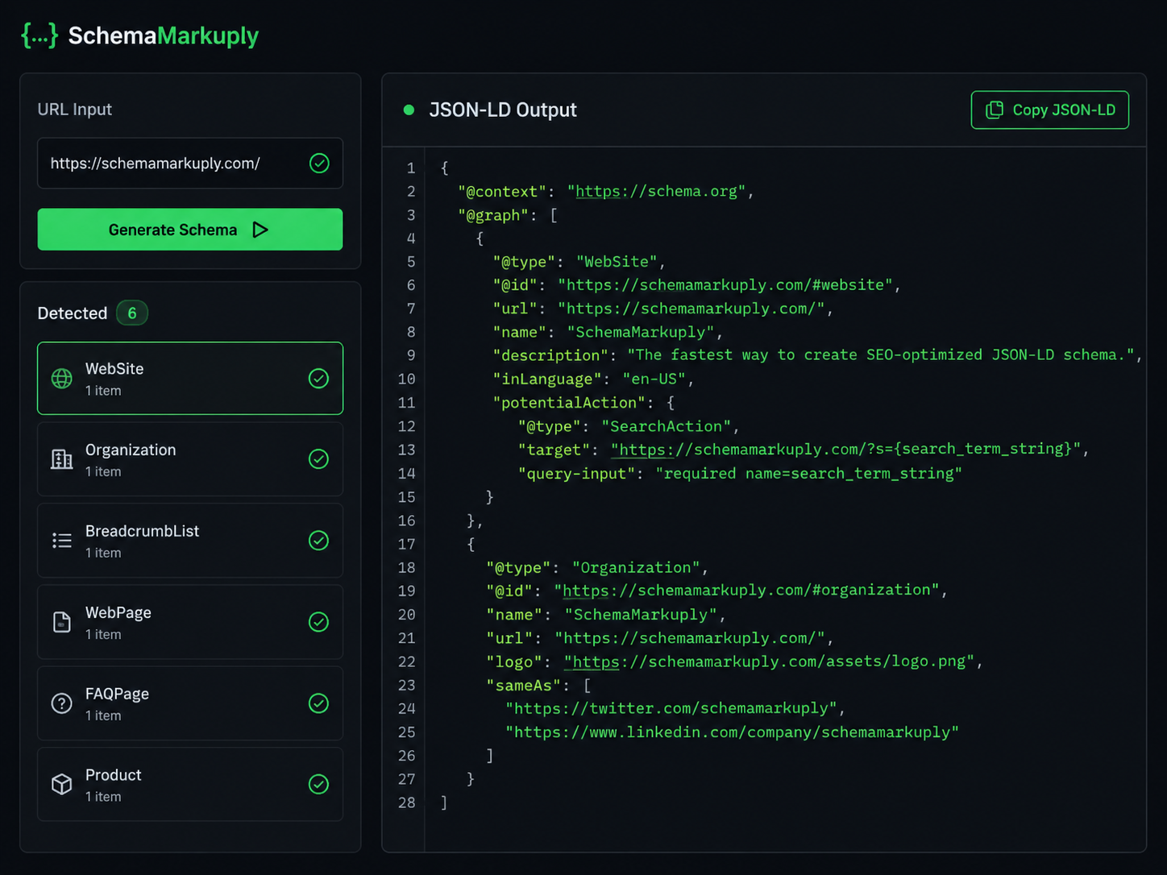
Task: Toggle the BreadcrumbList checkmark
Action: coord(319,541)
